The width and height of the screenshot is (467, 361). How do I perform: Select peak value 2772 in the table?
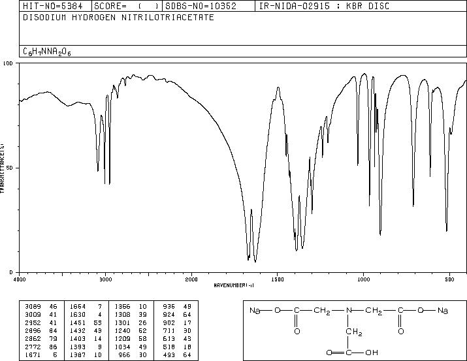click(x=33, y=347)
